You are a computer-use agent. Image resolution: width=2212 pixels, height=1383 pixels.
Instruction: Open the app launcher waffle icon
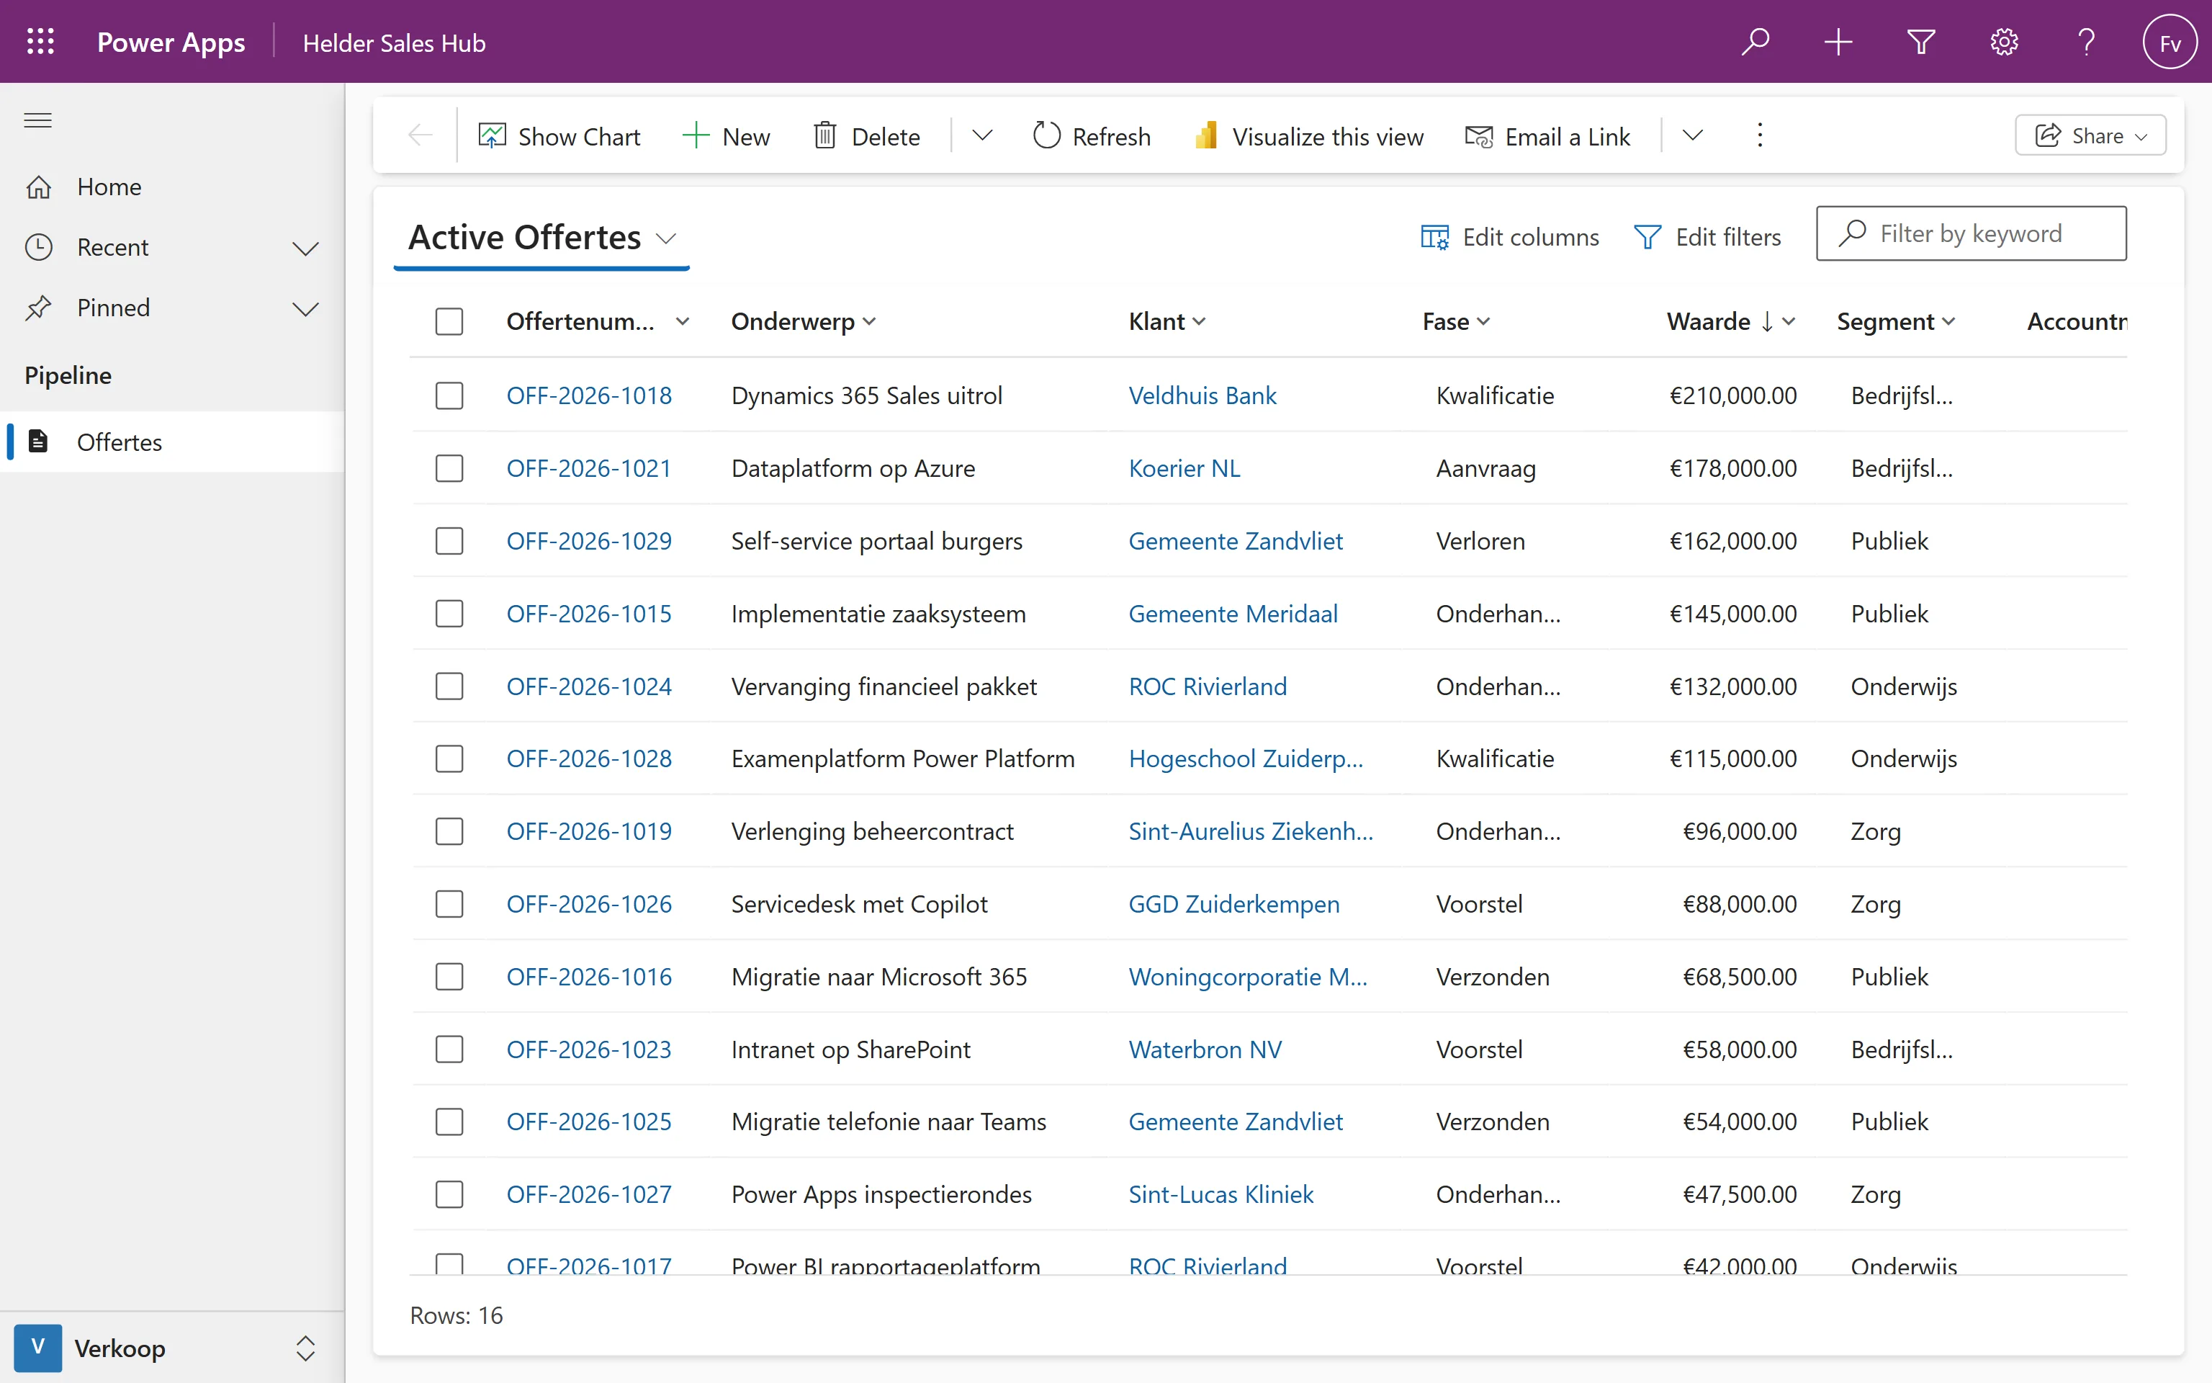coord(40,42)
